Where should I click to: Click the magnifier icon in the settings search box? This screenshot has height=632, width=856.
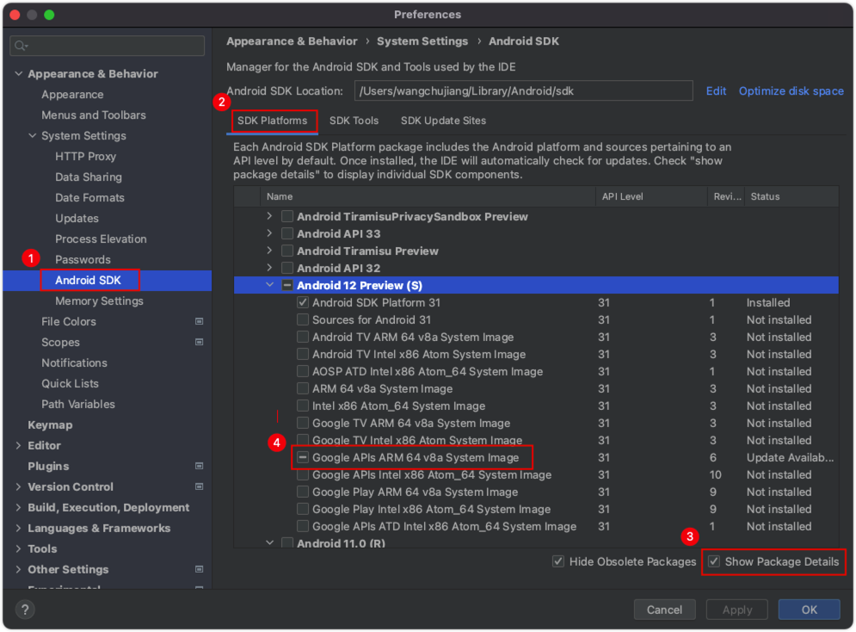(21, 46)
